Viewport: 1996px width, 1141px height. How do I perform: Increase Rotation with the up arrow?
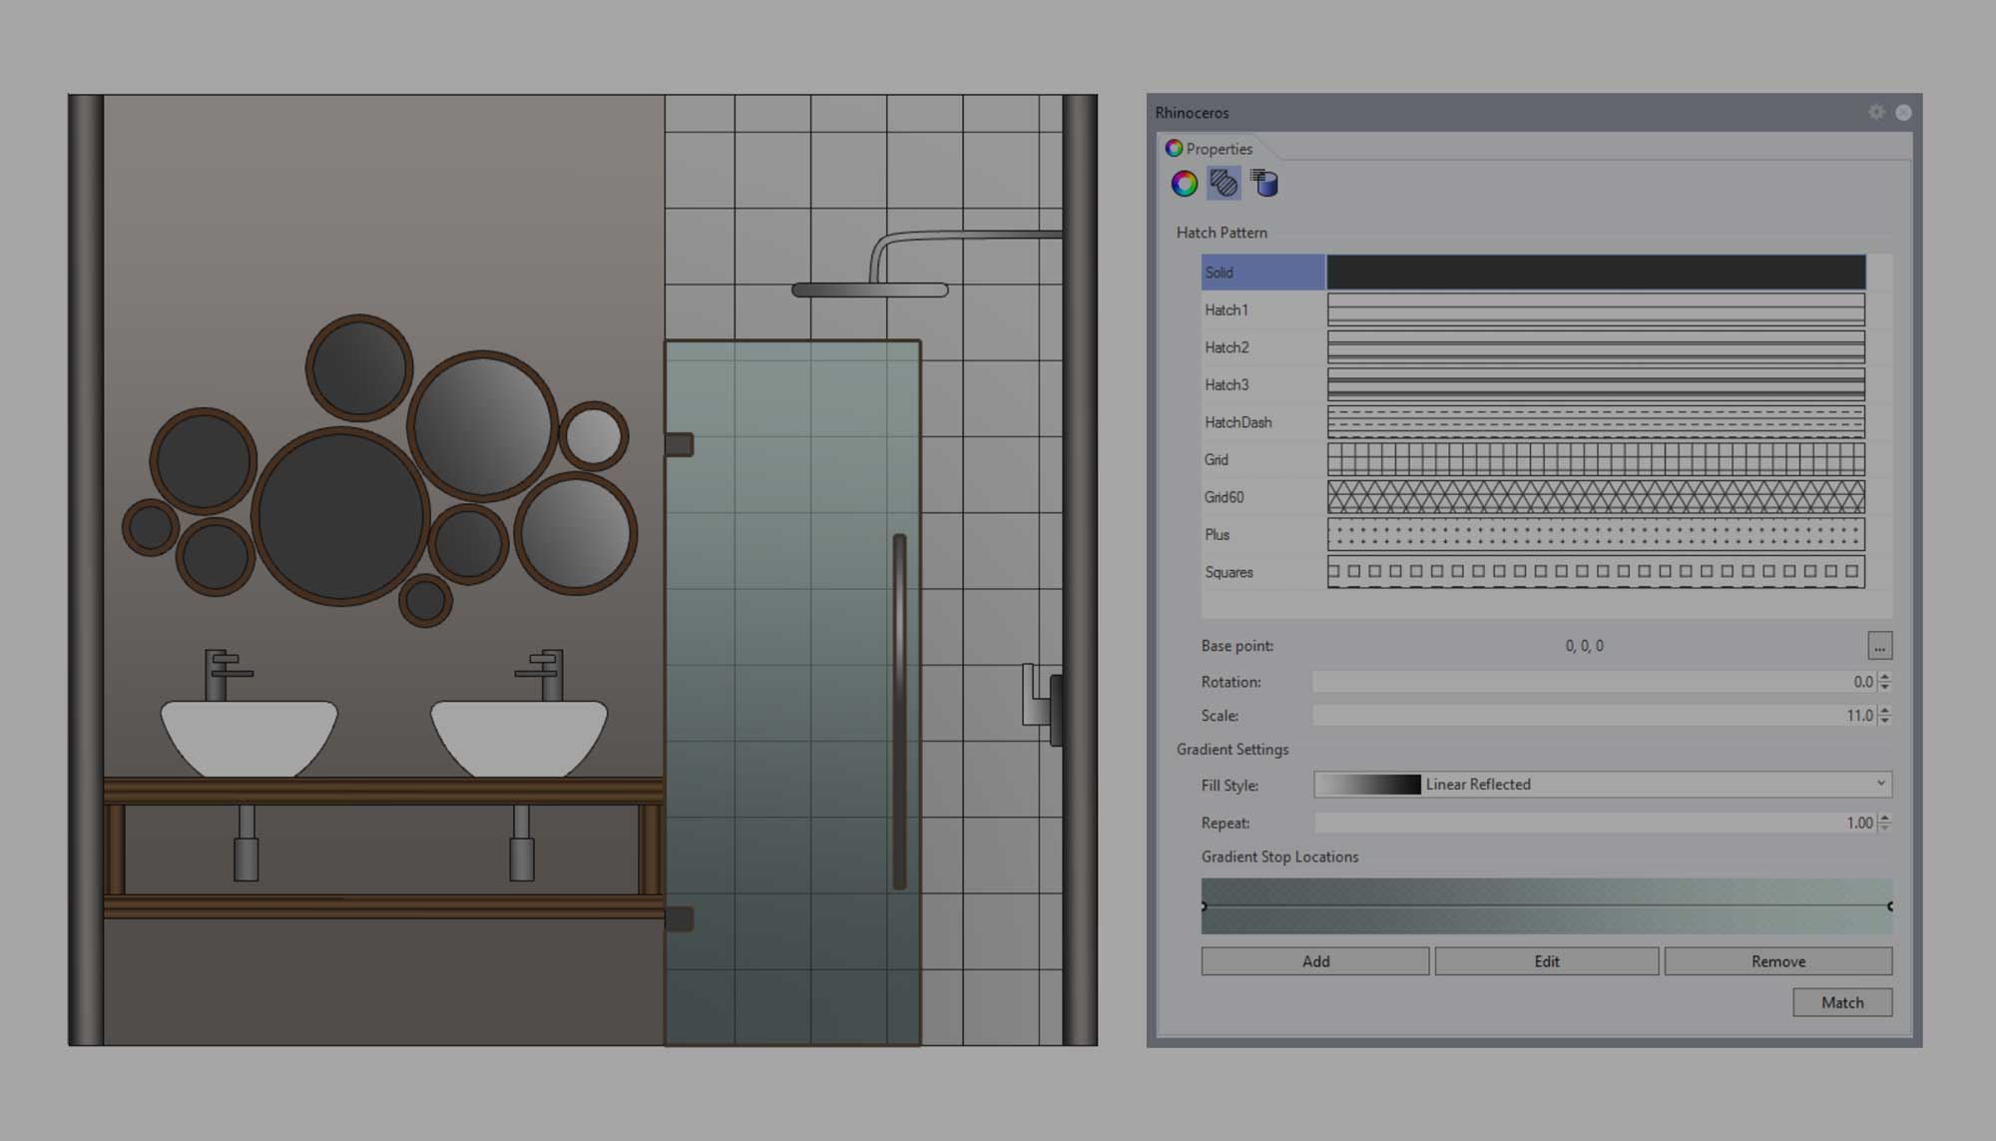click(1884, 677)
